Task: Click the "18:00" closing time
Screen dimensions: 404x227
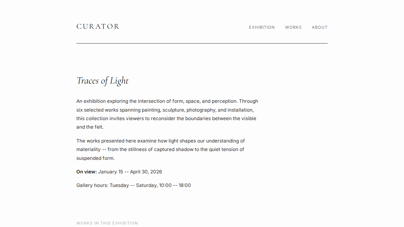Action: coord(185,185)
